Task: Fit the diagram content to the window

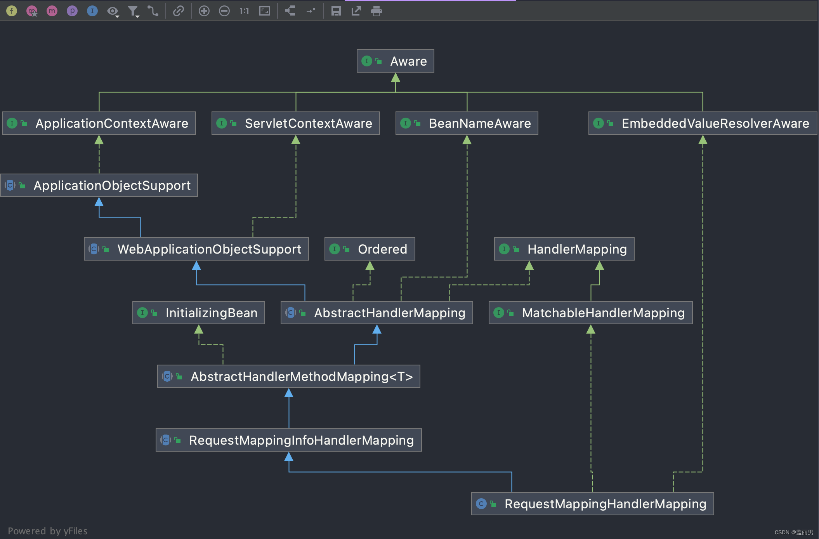Action: pyautogui.click(x=265, y=11)
